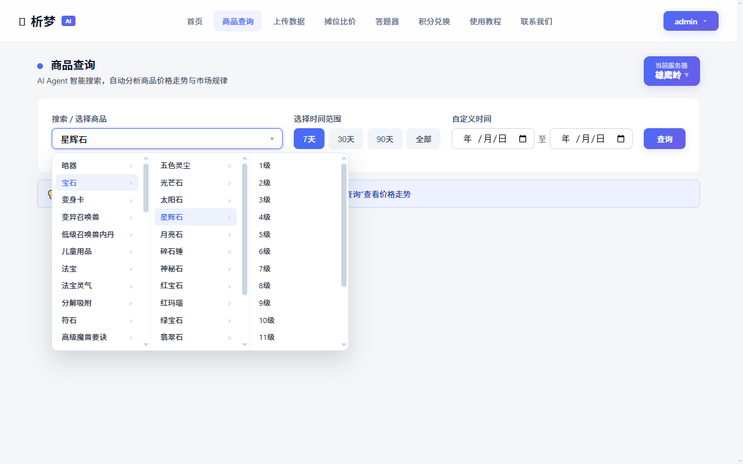The image size is (743, 464).
Task: Select the 全部 time range
Action: pyautogui.click(x=423, y=139)
